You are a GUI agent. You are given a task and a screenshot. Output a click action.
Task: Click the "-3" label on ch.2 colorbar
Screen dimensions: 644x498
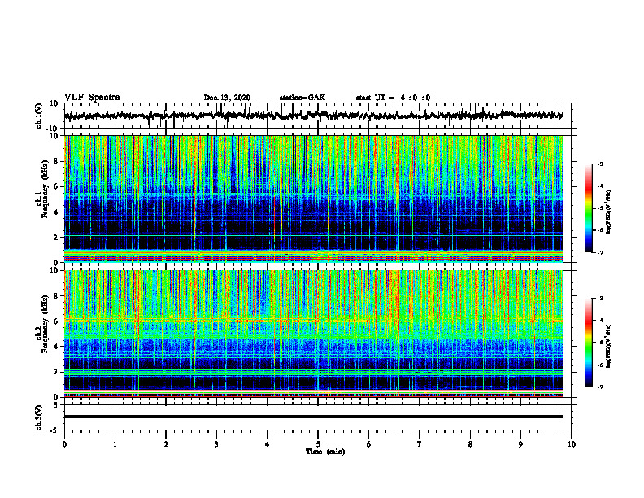tap(599, 299)
